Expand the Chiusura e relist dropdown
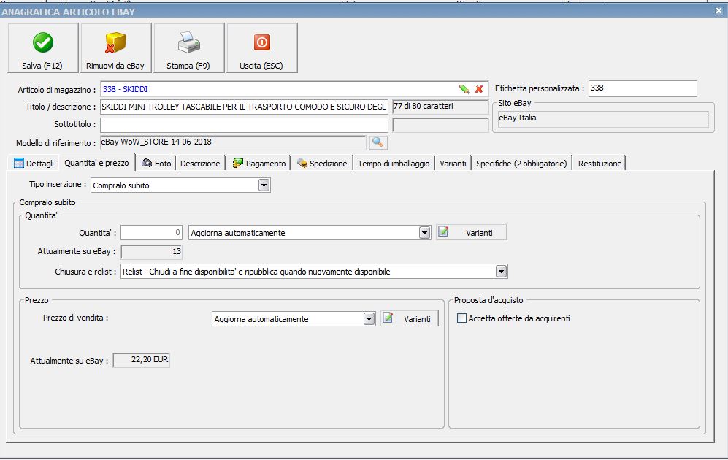 click(x=501, y=272)
